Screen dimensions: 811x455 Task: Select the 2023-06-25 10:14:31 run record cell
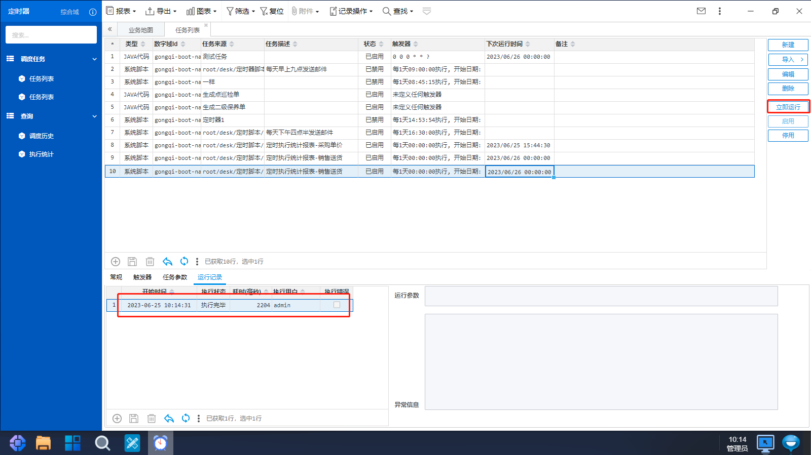[159, 305]
